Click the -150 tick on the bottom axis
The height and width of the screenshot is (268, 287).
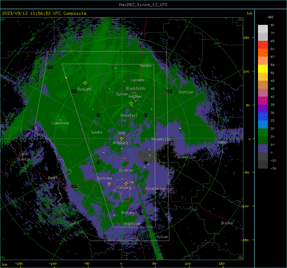tap(19, 264)
